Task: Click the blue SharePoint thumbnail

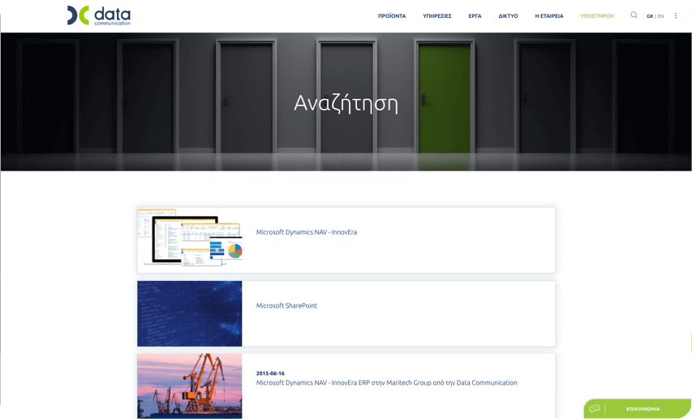Action: (189, 313)
